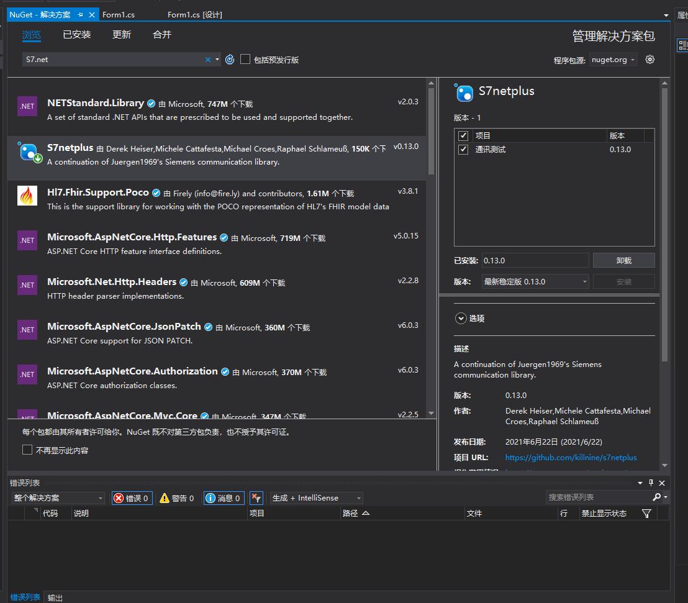Click Microsoft.AspNetCore.Authorization .NET icon
688x603 pixels.
[x=27, y=374]
